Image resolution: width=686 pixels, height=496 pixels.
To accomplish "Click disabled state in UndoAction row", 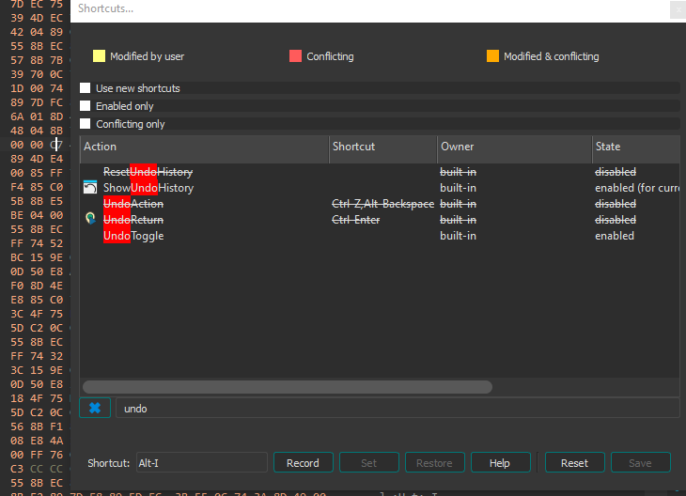I will [x=616, y=204].
